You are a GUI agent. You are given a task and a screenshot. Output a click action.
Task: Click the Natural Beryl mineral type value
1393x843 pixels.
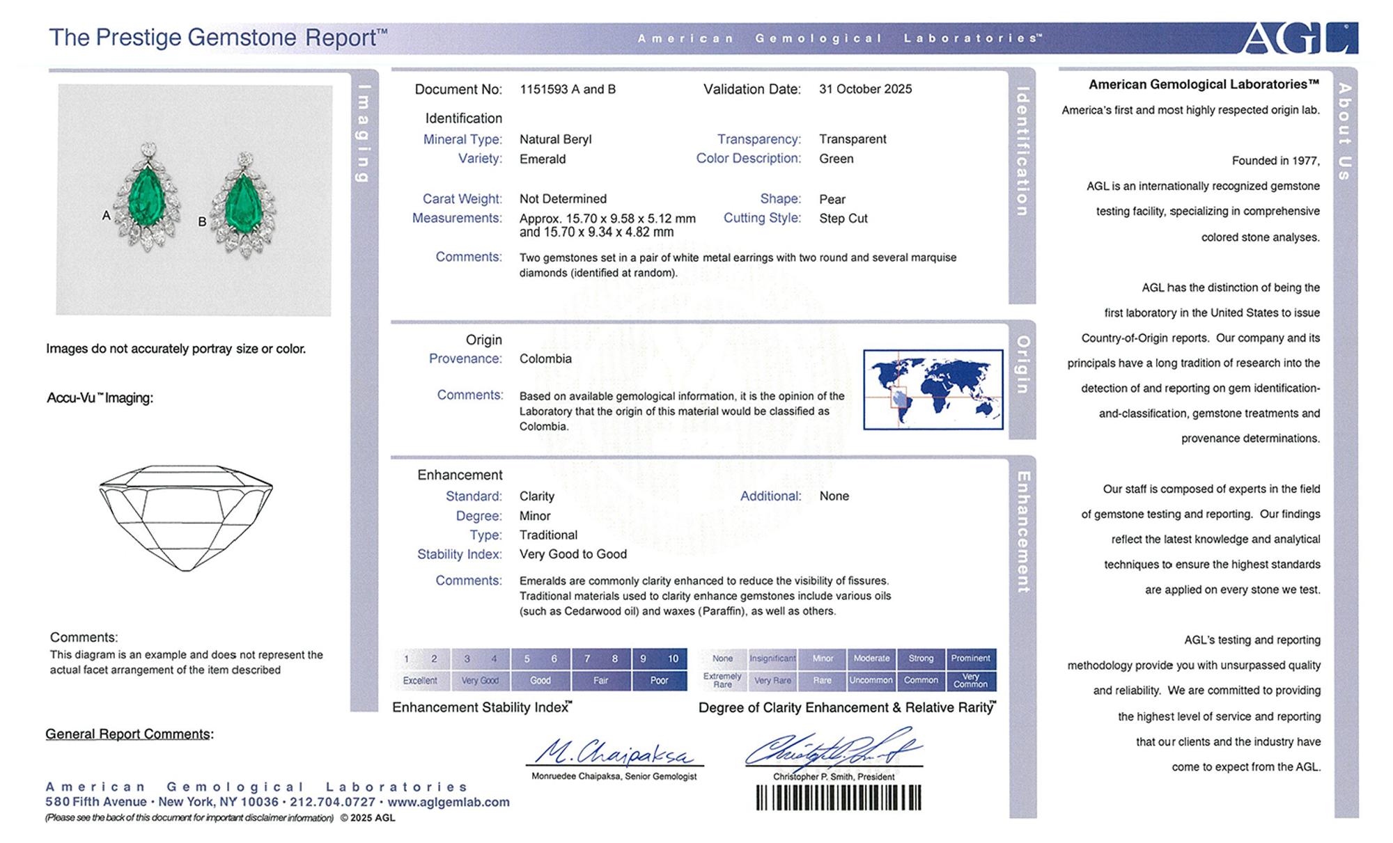pyautogui.click(x=556, y=139)
